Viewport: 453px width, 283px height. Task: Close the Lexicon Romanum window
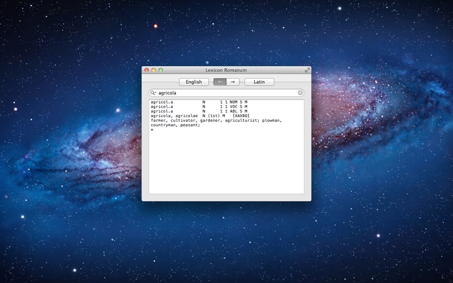click(147, 70)
